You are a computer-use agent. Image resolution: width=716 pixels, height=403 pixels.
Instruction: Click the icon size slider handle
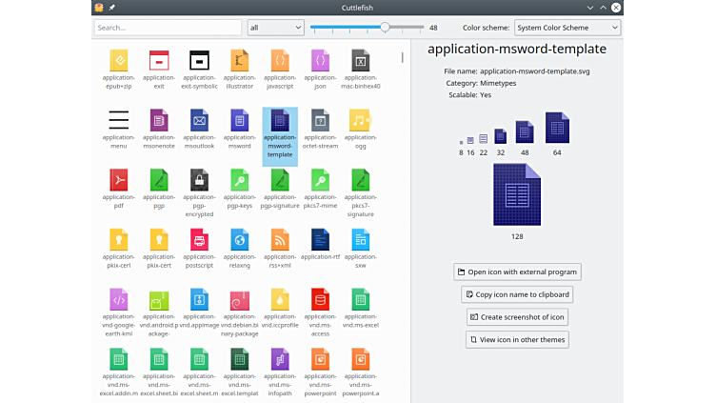(x=385, y=28)
